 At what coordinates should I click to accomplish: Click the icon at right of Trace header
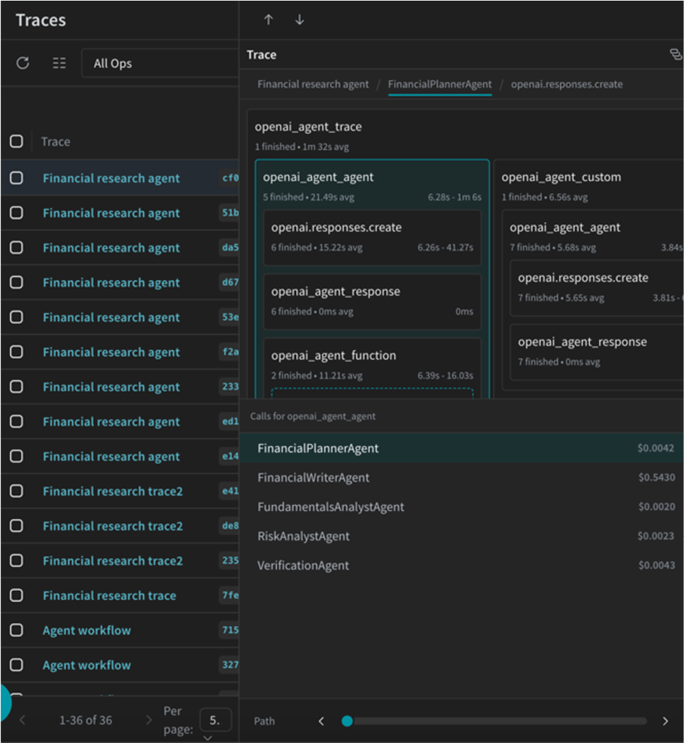[x=676, y=54]
